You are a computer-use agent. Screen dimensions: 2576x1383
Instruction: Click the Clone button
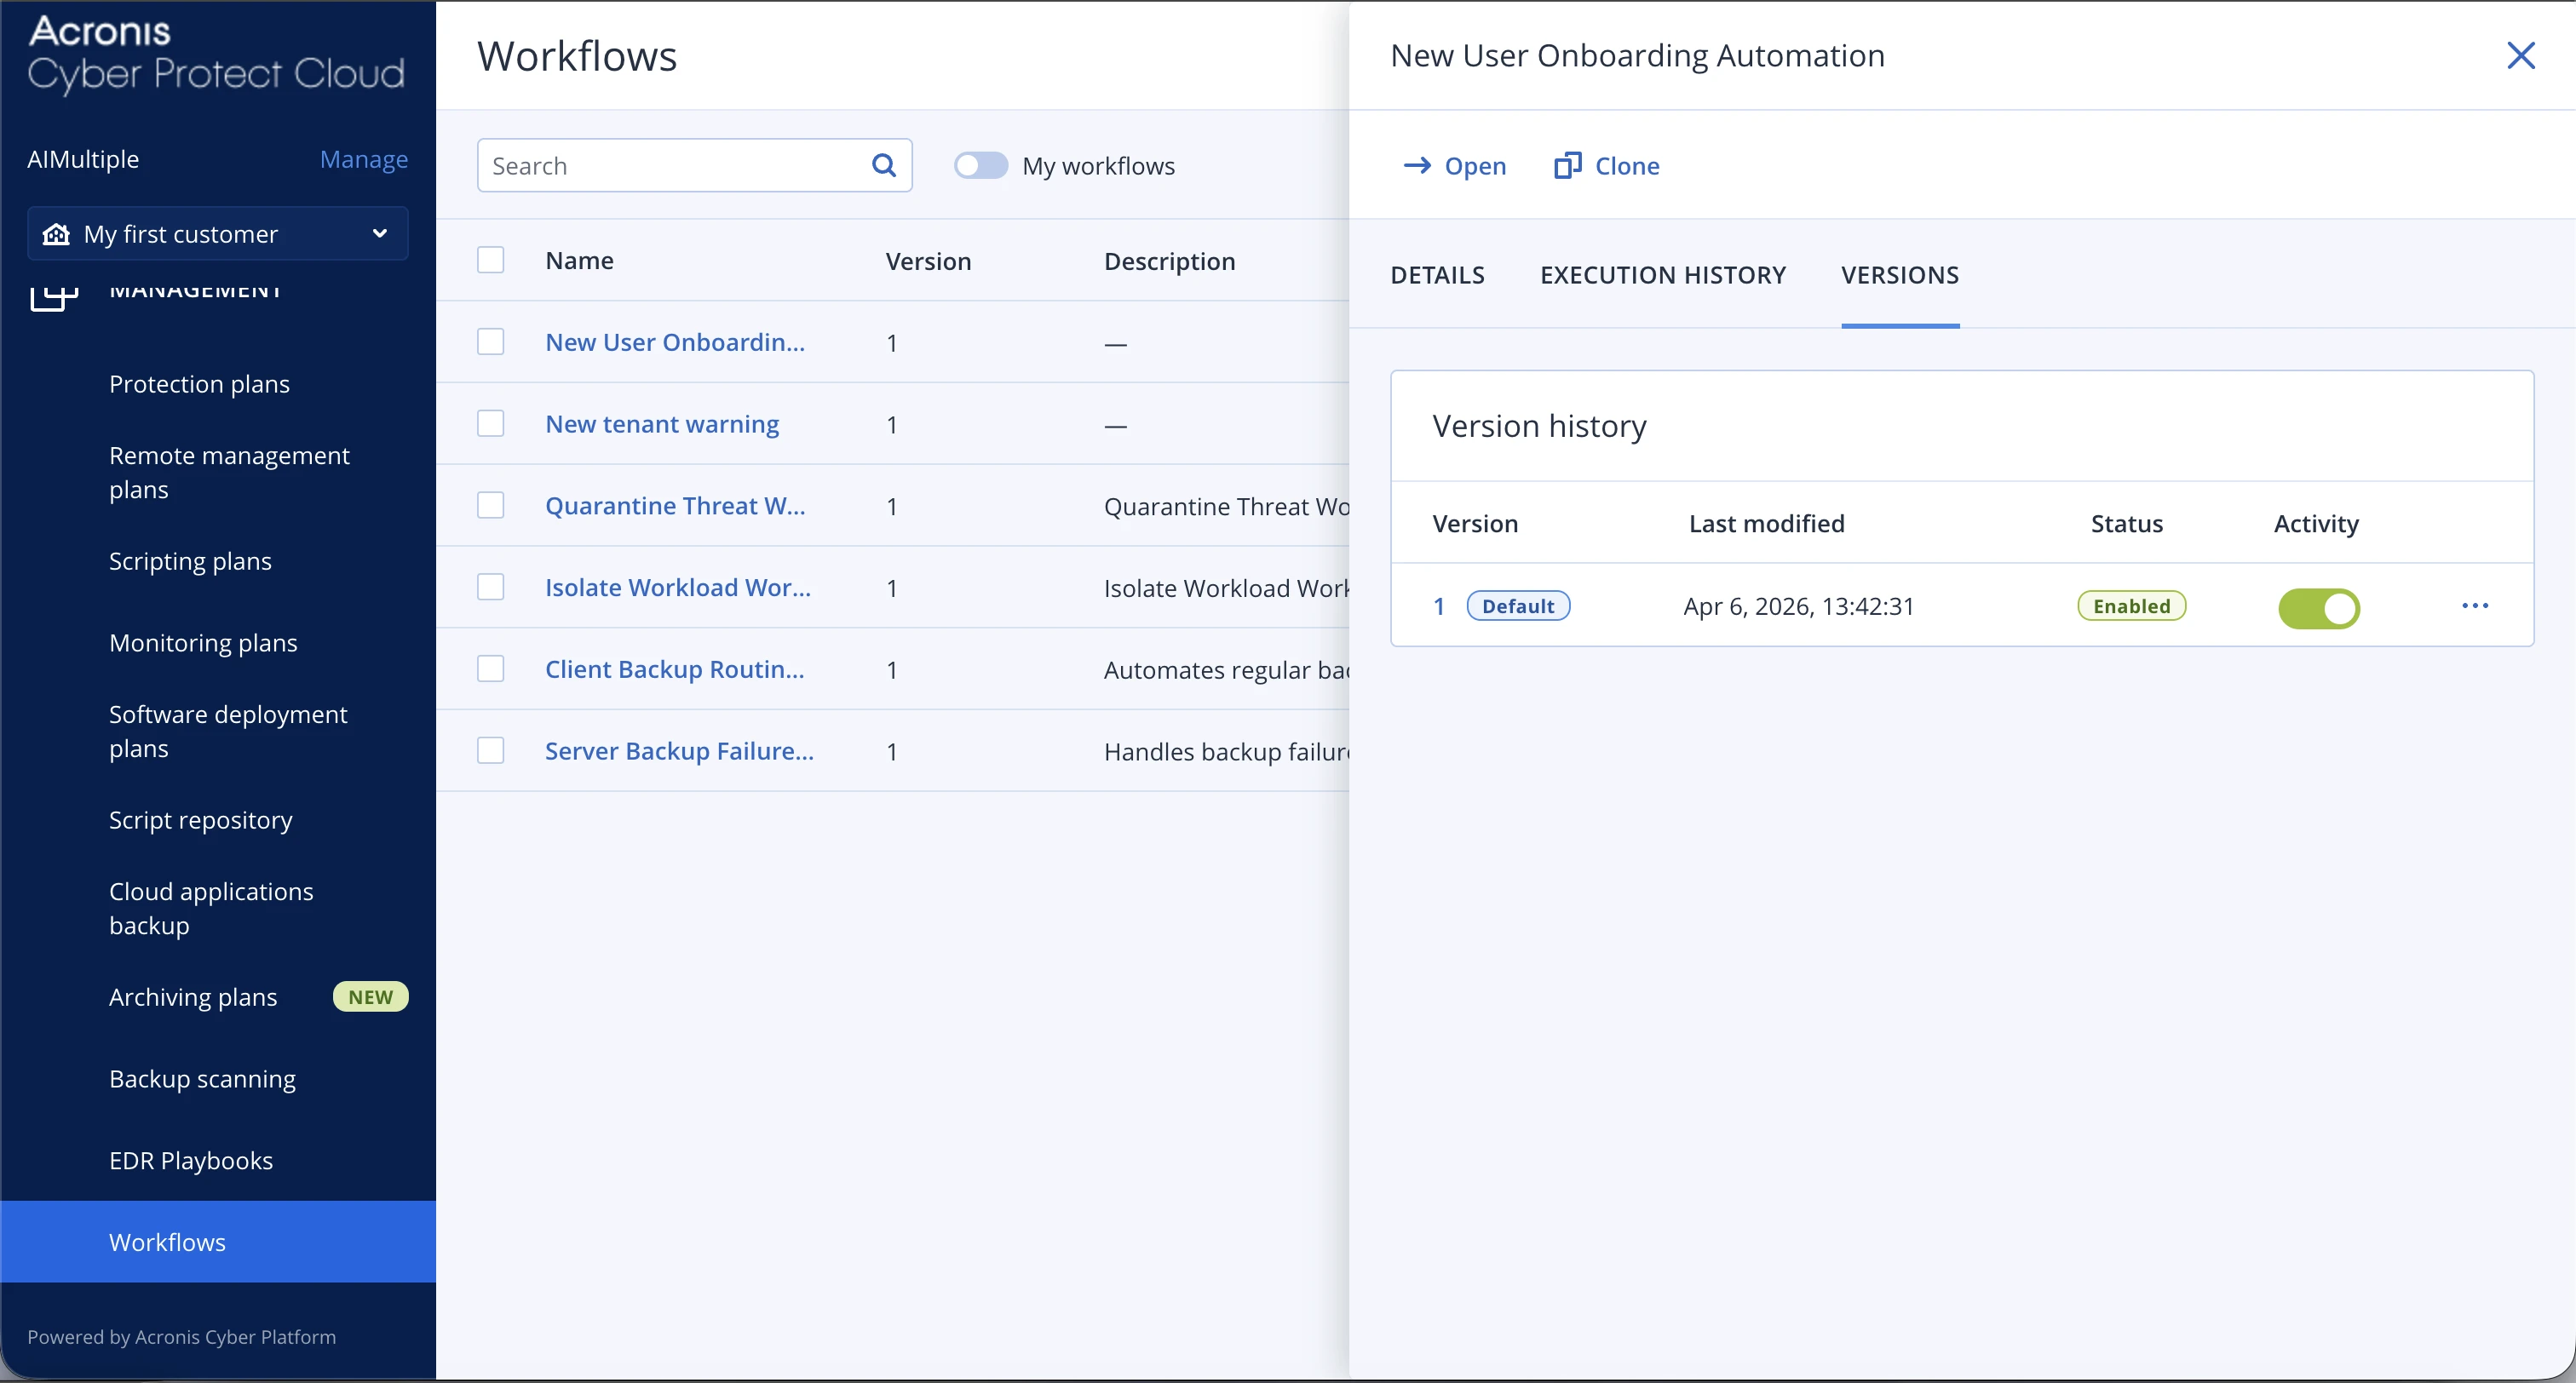[1606, 166]
